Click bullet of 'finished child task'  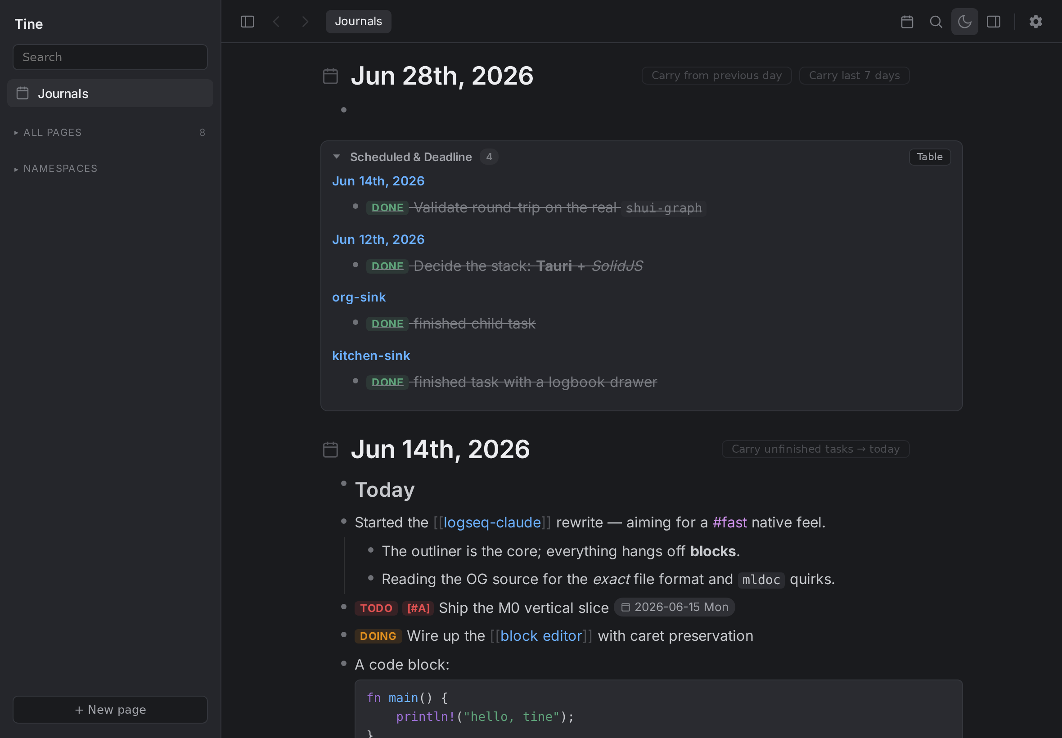tap(355, 322)
